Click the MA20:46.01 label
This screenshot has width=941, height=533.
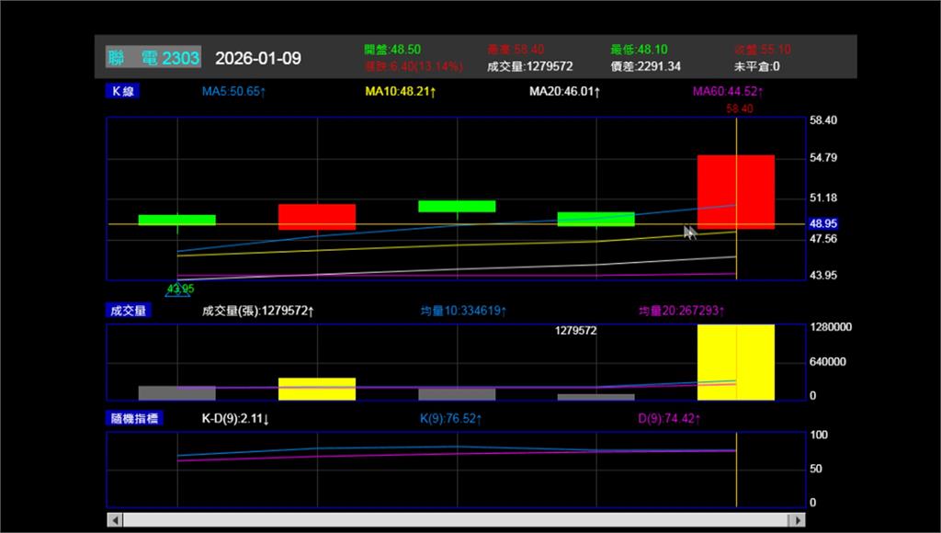564,92
